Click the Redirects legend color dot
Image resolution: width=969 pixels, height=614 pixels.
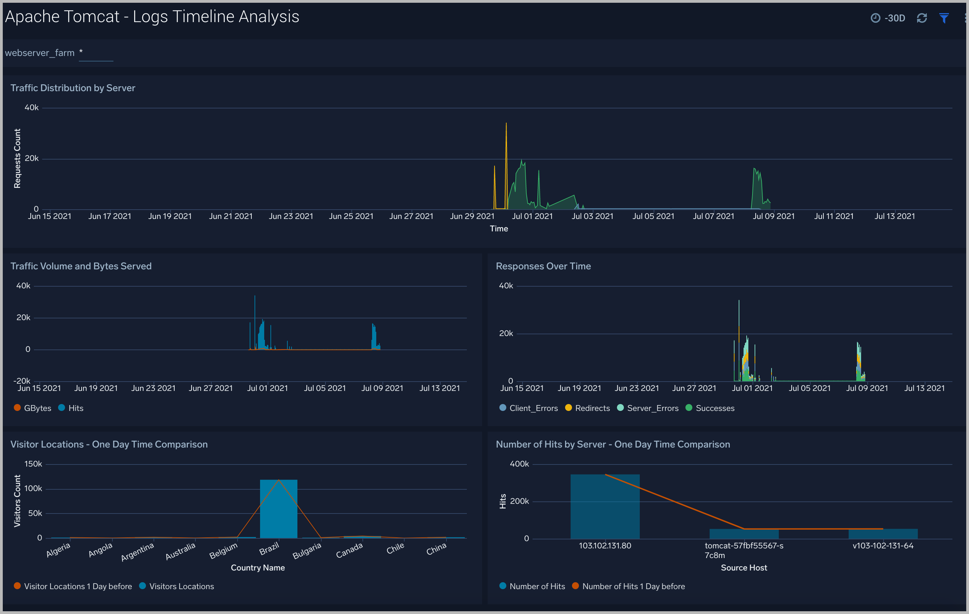tap(568, 407)
